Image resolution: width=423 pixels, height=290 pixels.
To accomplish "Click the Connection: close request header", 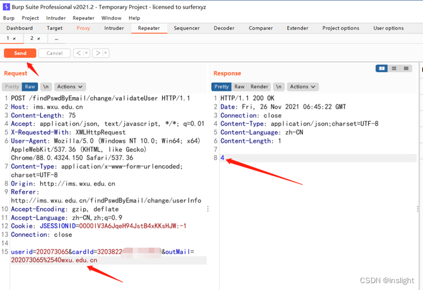I will click(41, 235).
